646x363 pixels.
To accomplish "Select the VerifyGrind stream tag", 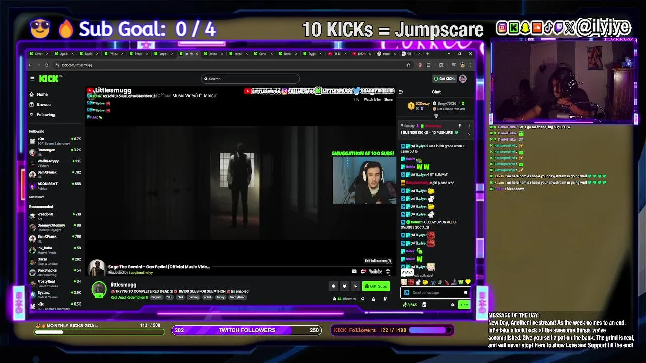I will coord(238,297).
